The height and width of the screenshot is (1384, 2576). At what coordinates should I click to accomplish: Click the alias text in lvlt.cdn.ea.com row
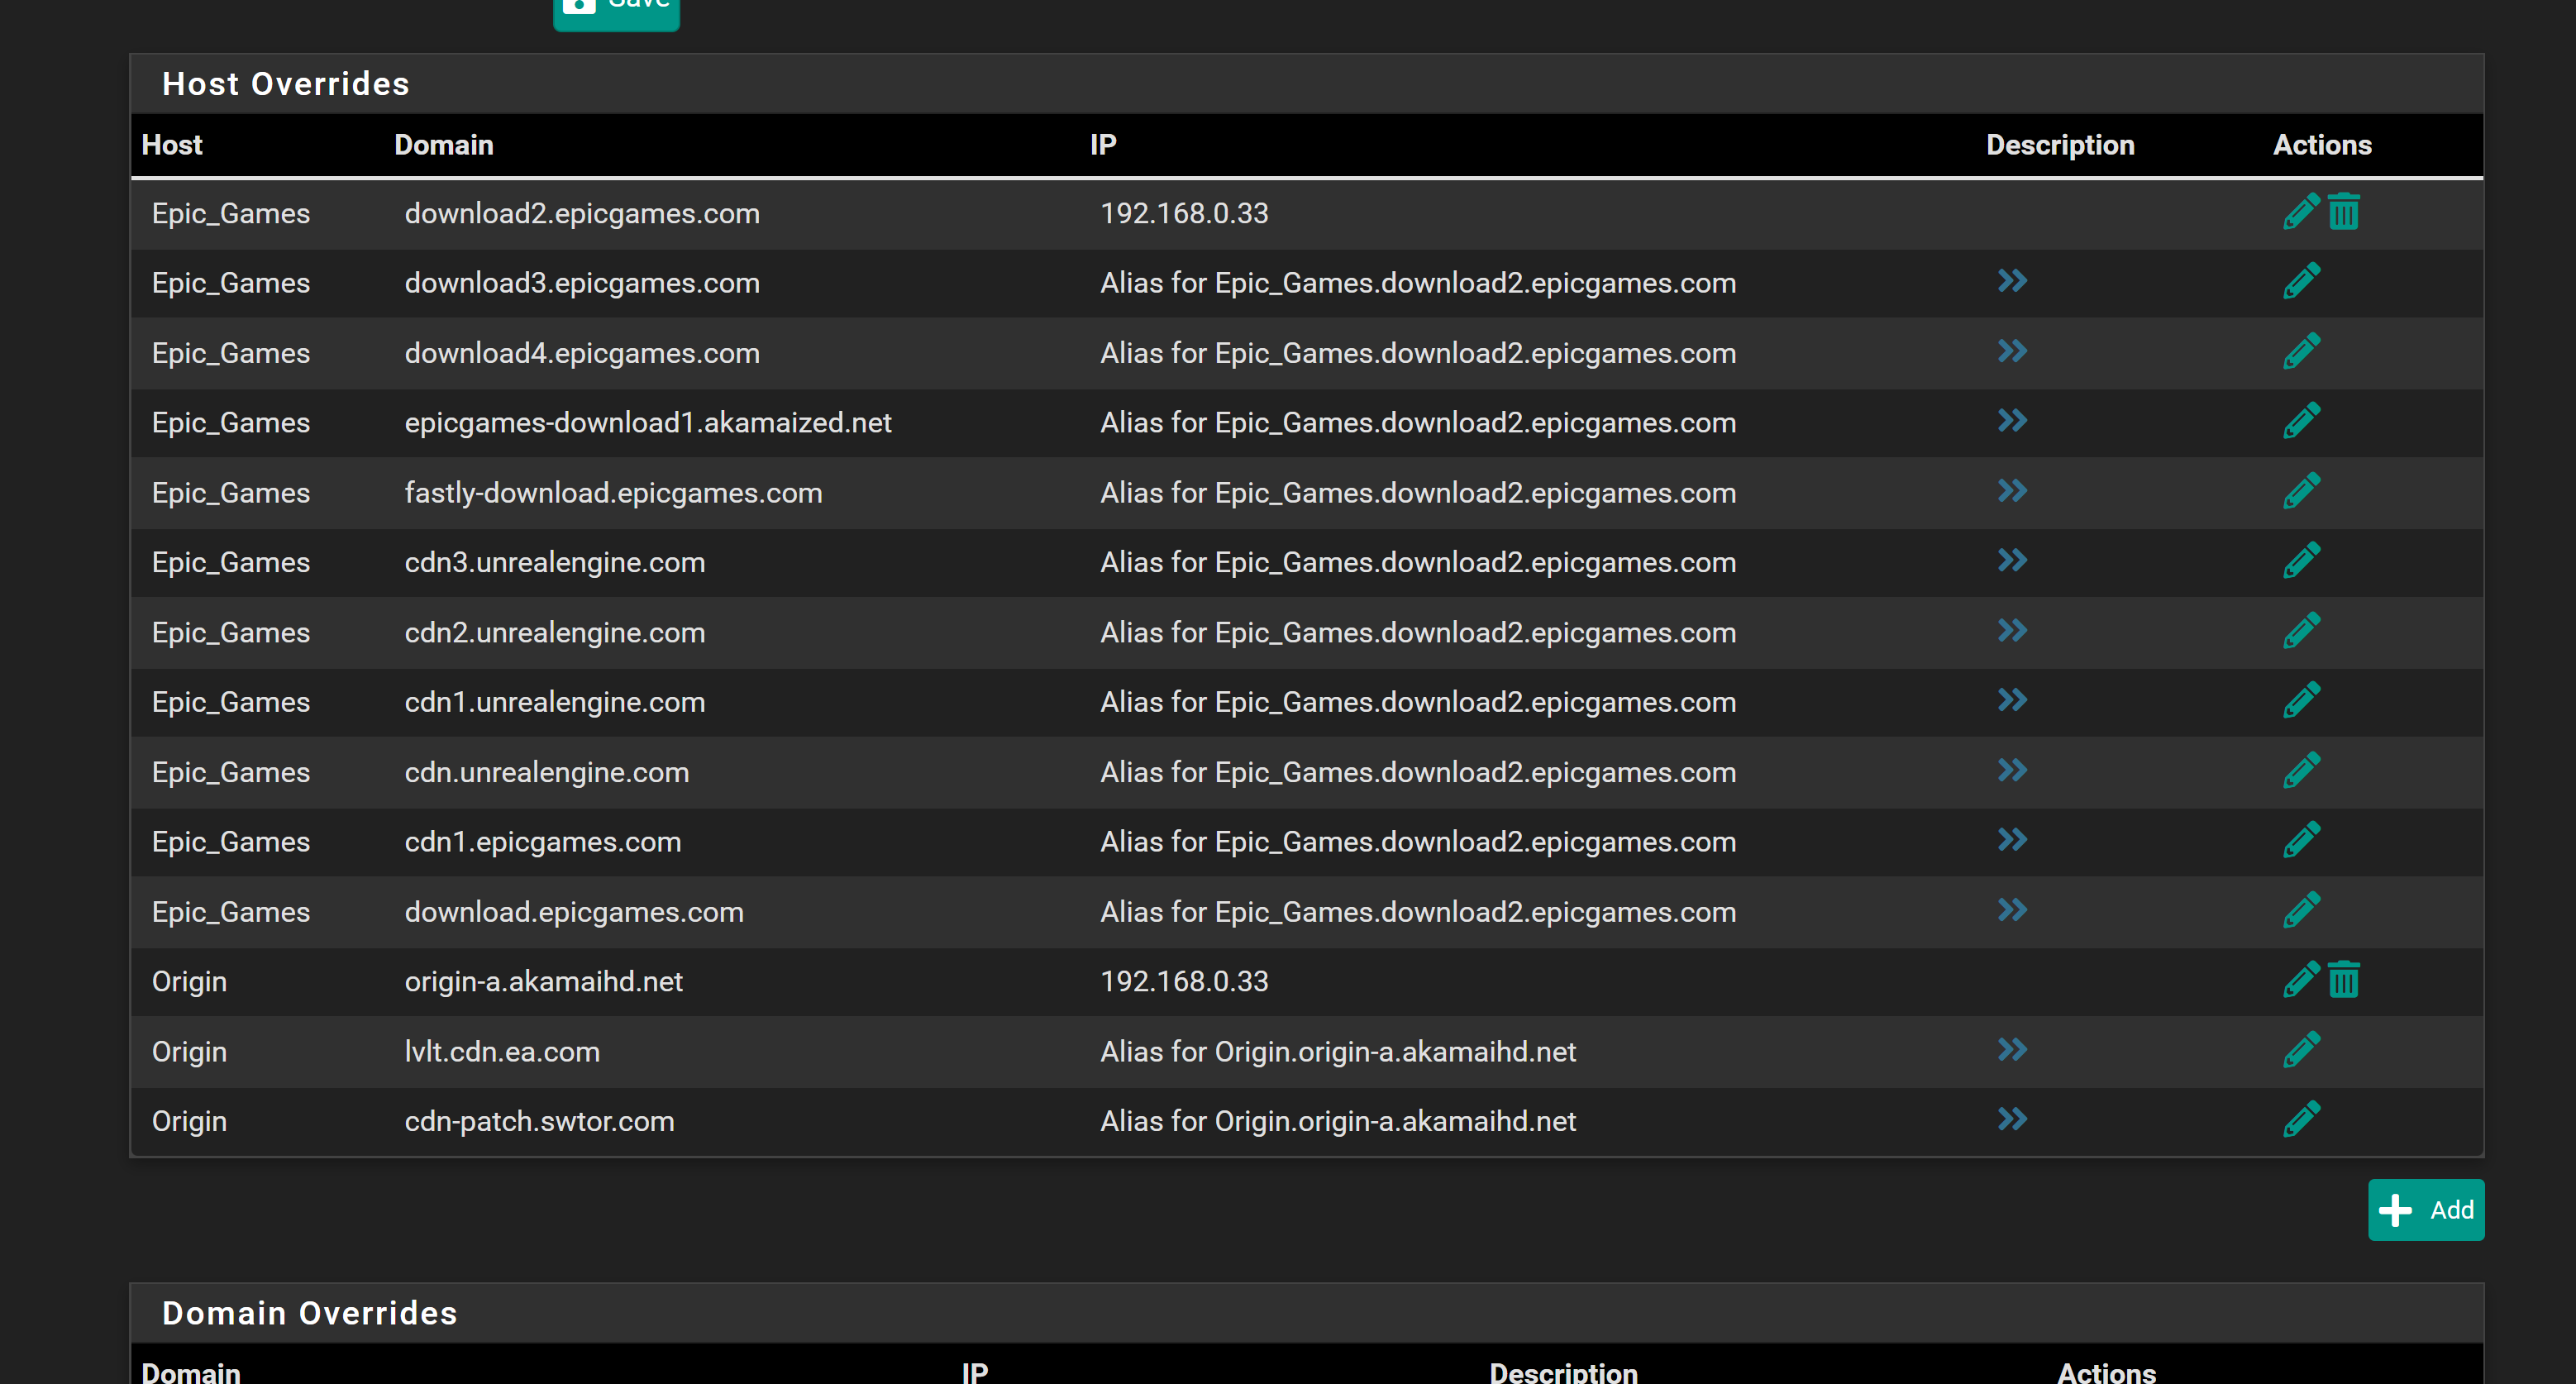pos(1338,1051)
